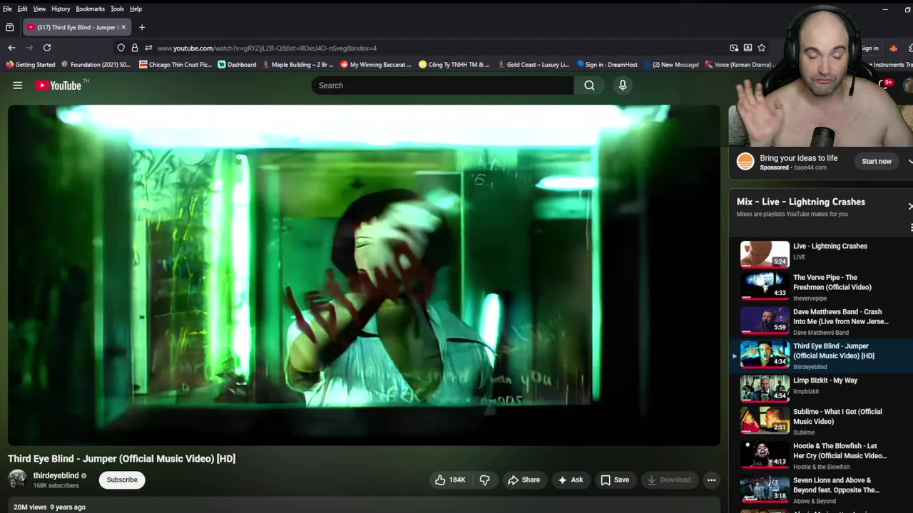Screen dimensions: 913x513
Task: Open Voice (Korean Drama) bookmark
Action: [x=739, y=65]
